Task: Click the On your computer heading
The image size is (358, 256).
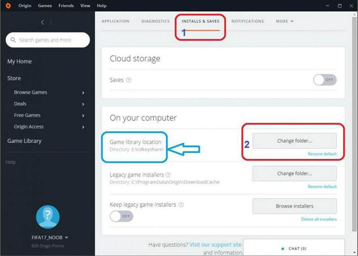Action: tap(143, 118)
